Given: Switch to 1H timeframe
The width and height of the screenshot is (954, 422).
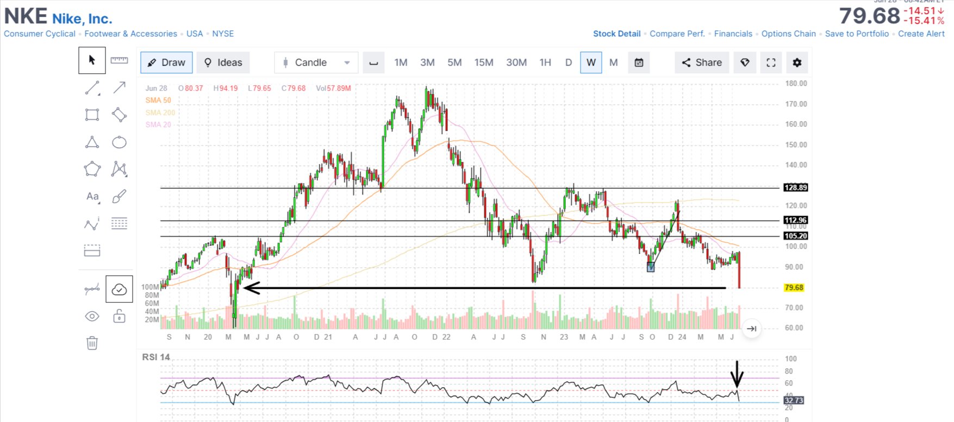Looking at the screenshot, I should [545, 62].
